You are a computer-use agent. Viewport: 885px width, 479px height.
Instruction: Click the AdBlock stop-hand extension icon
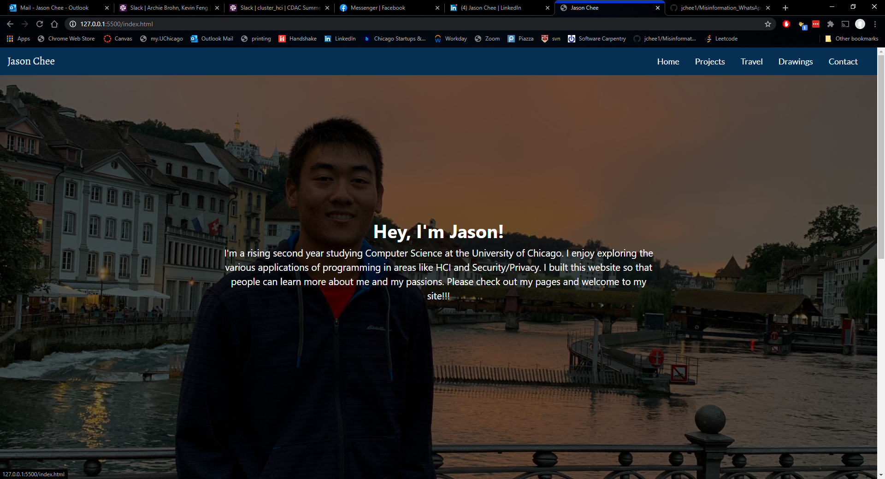(786, 24)
